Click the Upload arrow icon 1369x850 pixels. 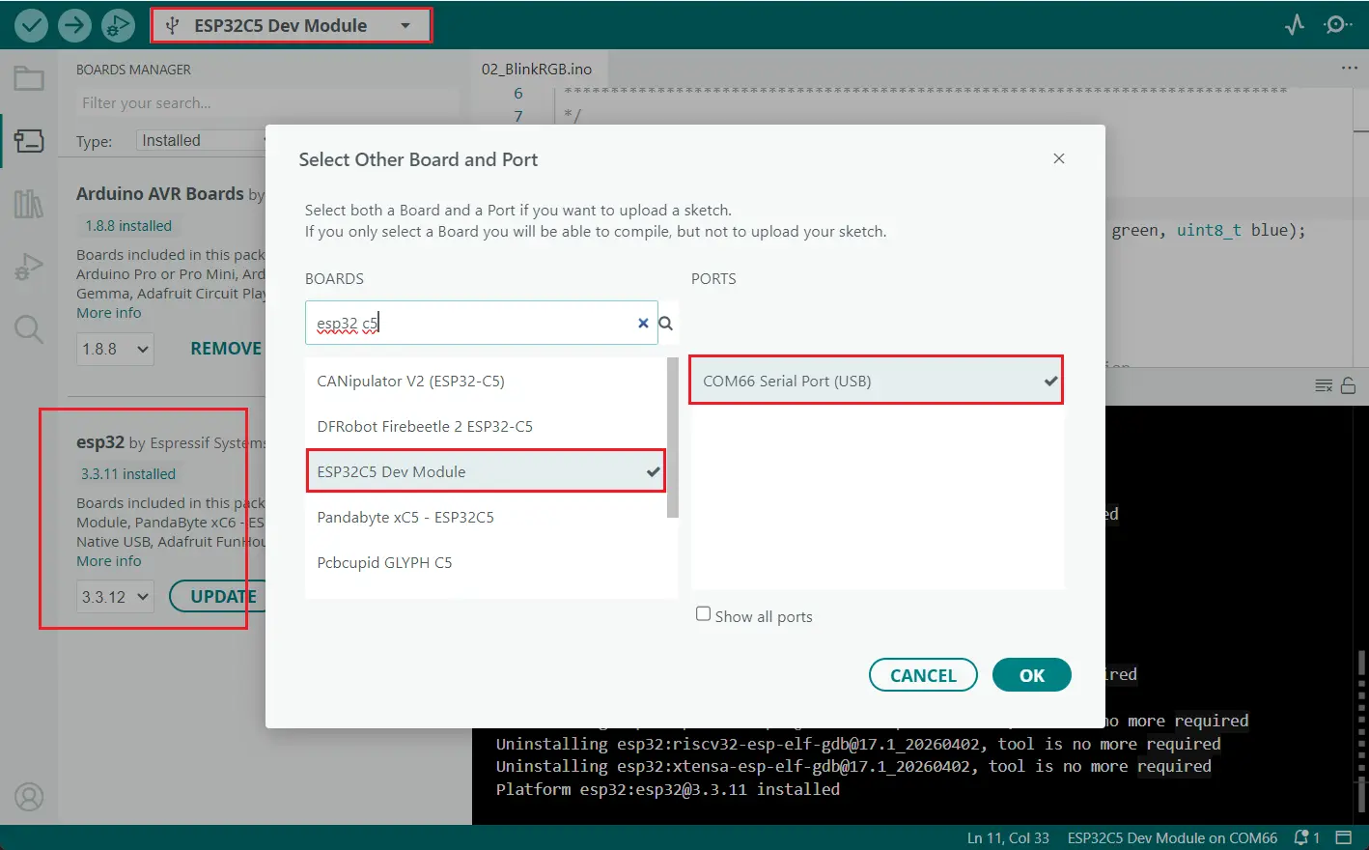pyautogui.click(x=74, y=25)
